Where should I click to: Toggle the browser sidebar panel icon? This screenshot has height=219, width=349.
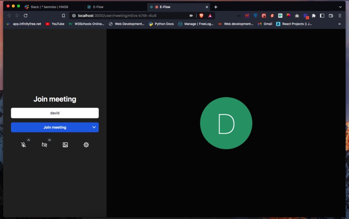(322, 16)
